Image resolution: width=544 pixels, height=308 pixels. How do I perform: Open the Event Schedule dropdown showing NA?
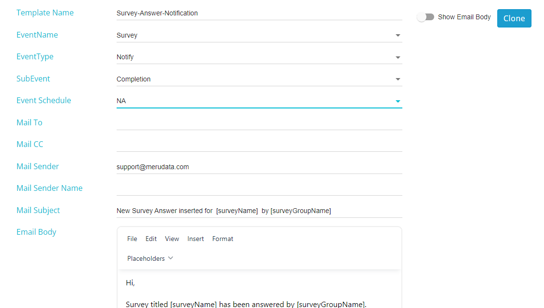pos(259,101)
